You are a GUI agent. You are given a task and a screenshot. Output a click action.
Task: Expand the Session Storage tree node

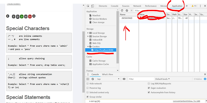coord(88,36)
